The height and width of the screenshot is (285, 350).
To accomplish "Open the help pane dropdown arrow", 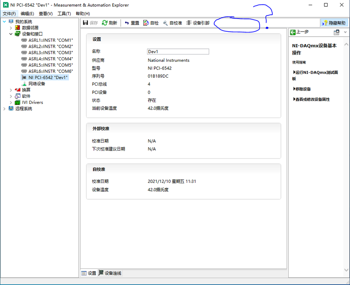I will (x=345, y=32).
